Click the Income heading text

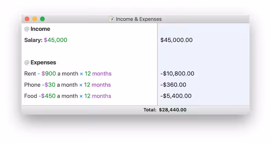40,29
